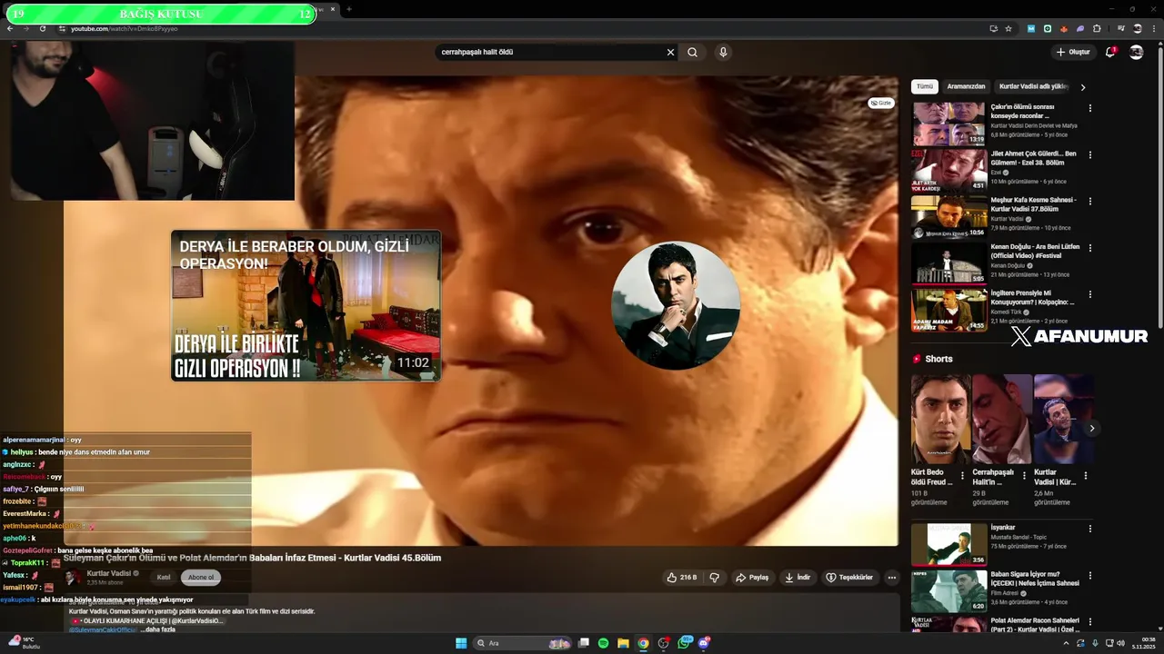
Task: Open the end-screen video 'Derya ile beraber oldum'
Action: pyautogui.click(x=306, y=305)
